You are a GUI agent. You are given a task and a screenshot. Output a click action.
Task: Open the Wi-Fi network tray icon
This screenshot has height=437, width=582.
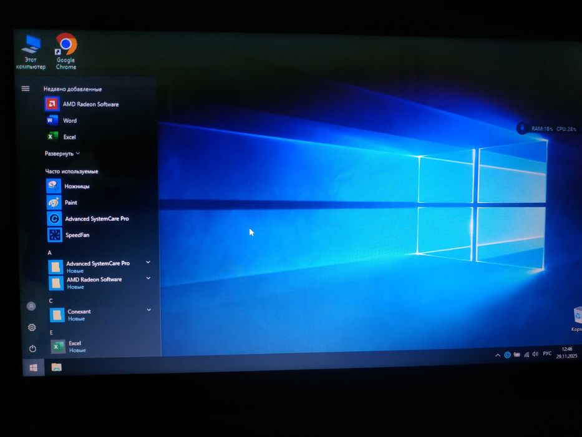tap(526, 354)
